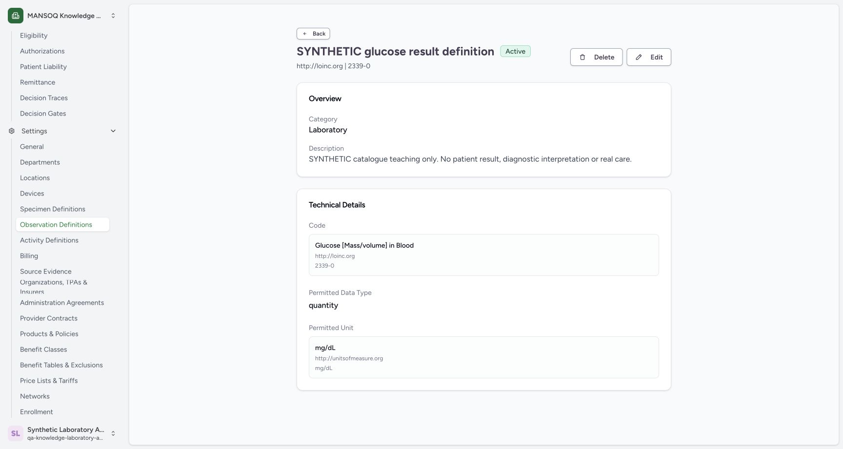843x449 pixels.
Task: Open Devices settings
Action: (x=32, y=194)
